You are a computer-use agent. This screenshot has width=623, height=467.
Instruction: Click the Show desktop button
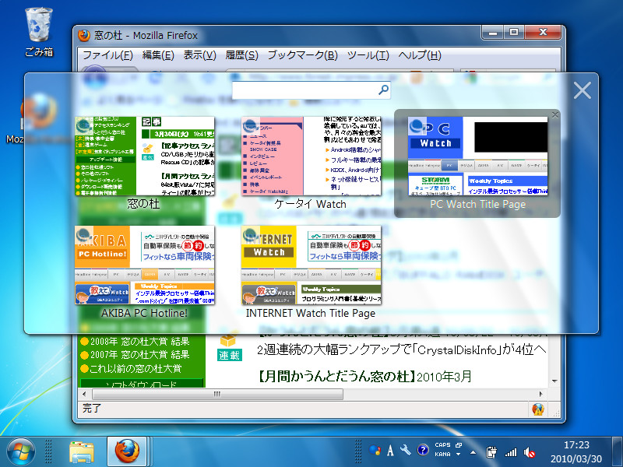click(x=617, y=451)
